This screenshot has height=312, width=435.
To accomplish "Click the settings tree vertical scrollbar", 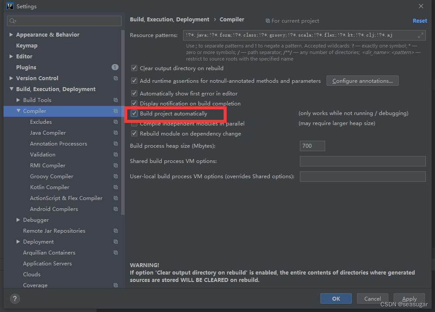I will click(x=123, y=122).
